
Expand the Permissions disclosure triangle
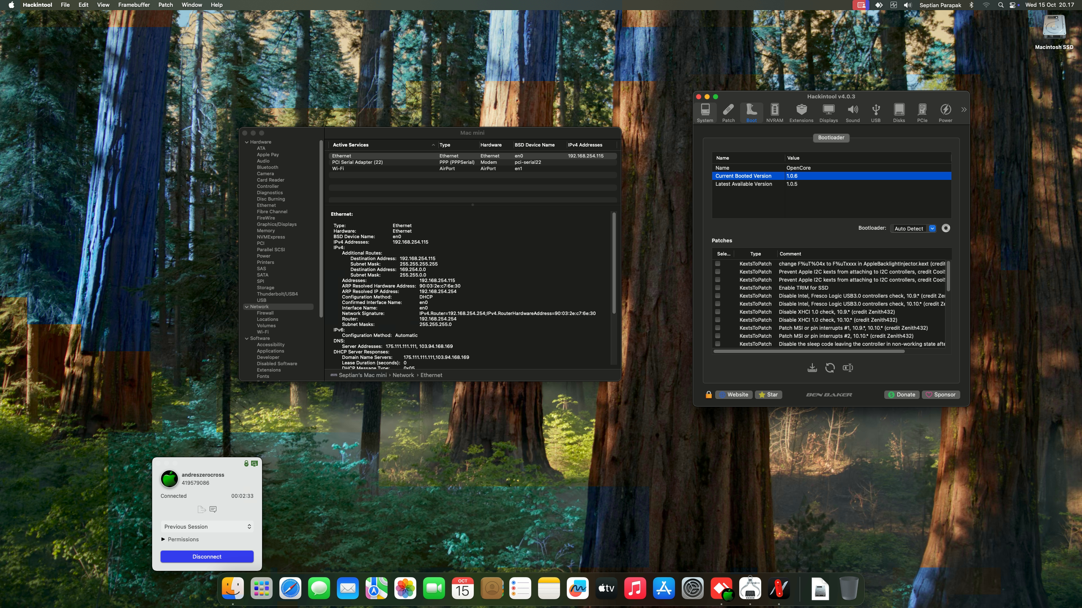(x=163, y=539)
